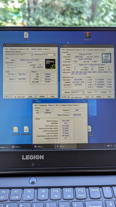The width and height of the screenshot is (116, 207).
Task: Click Validate button in CPU window
Action: click(x=99, y=97)
